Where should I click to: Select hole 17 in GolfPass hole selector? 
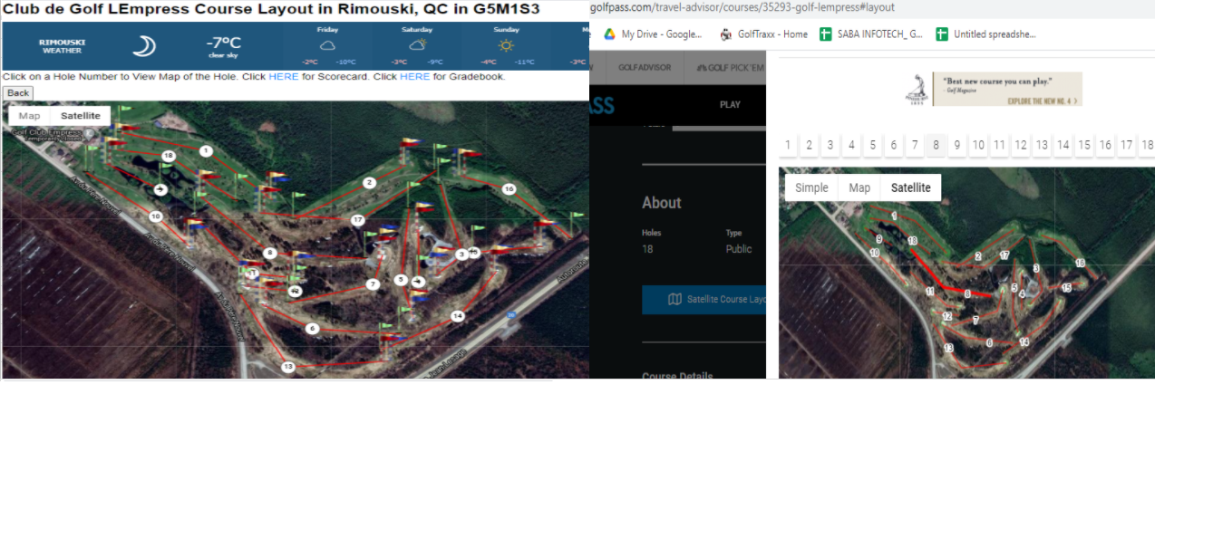point(1126,145)
